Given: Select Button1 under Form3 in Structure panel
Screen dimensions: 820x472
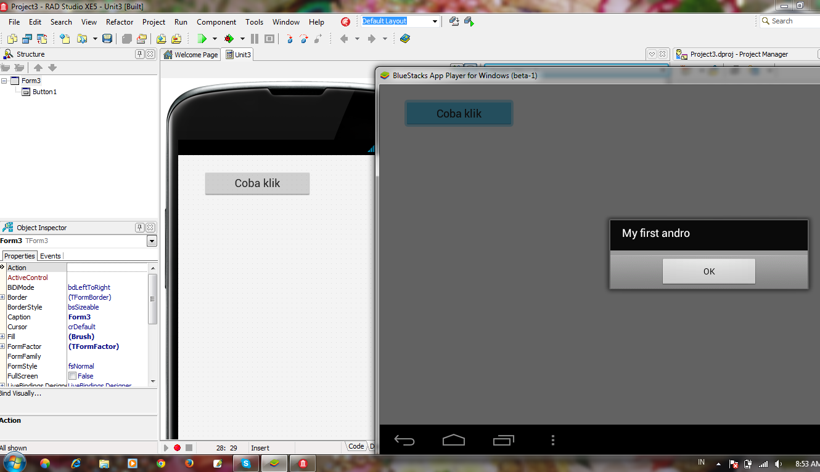Looking at the screenshot, I should click(x=43, y=91).
